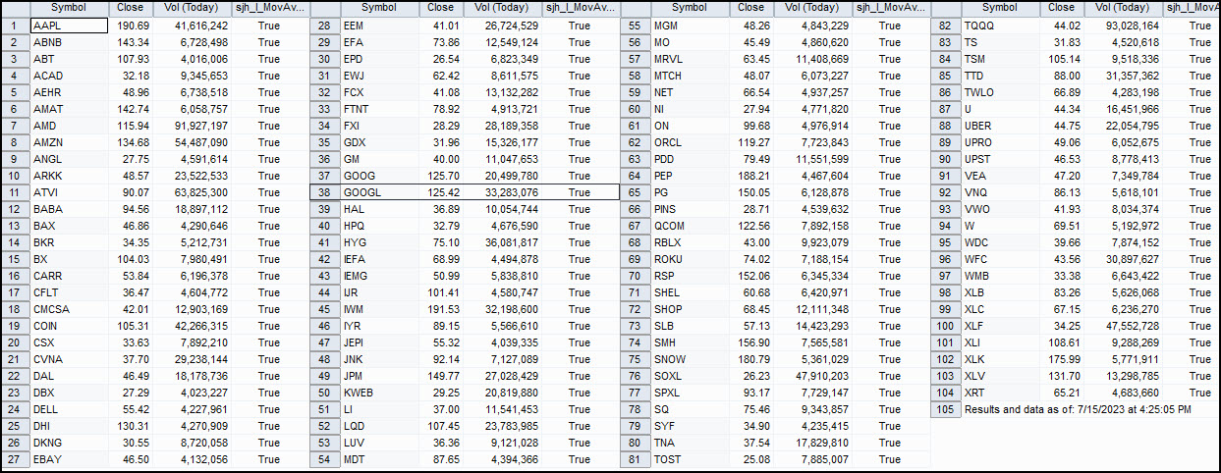Click the first Close column header
Screen dimensions: 1221x473
(131, 9)
